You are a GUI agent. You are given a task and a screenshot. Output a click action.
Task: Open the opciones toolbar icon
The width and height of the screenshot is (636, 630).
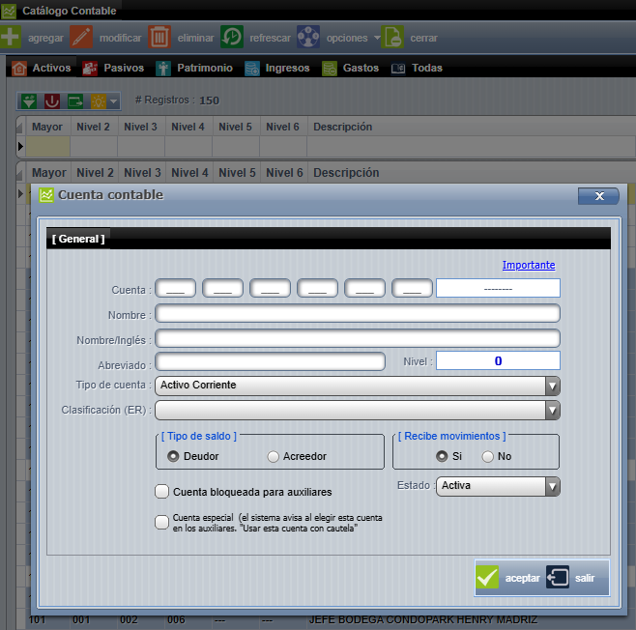tap(308, 38)
